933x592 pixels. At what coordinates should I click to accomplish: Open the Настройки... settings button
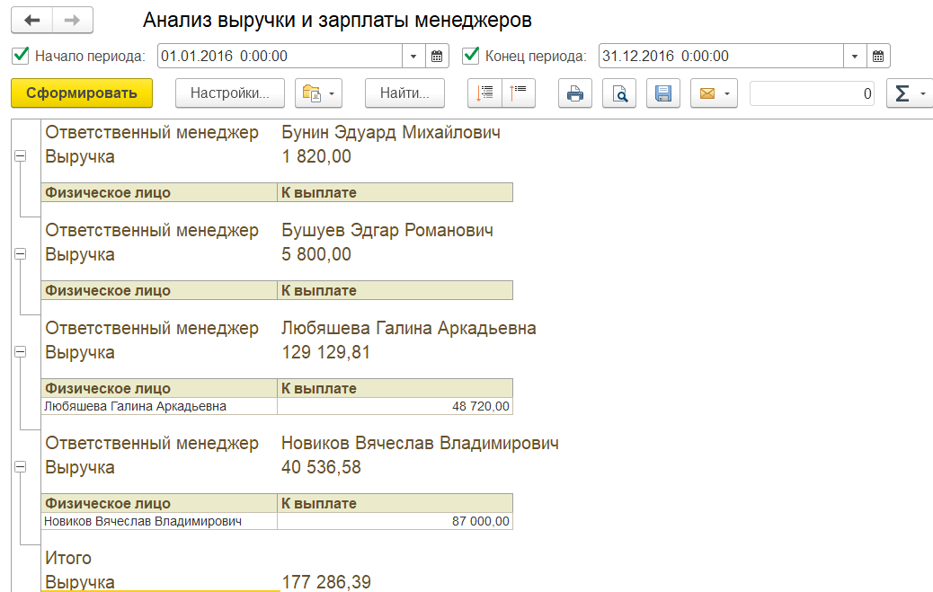230,93
